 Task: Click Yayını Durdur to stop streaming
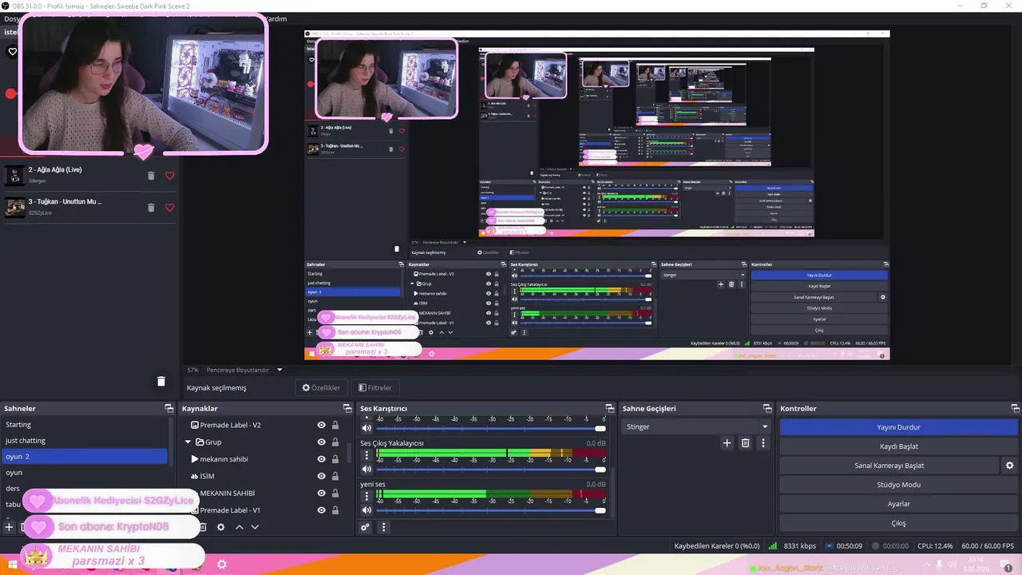(x=898, y=427)
